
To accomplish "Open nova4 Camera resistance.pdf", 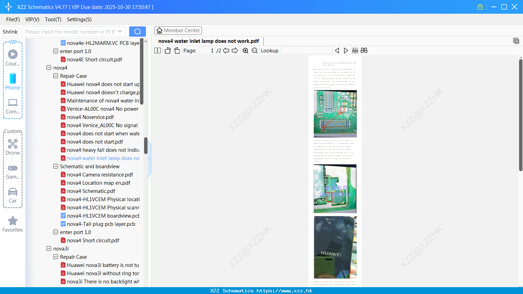I will [100, 174].
